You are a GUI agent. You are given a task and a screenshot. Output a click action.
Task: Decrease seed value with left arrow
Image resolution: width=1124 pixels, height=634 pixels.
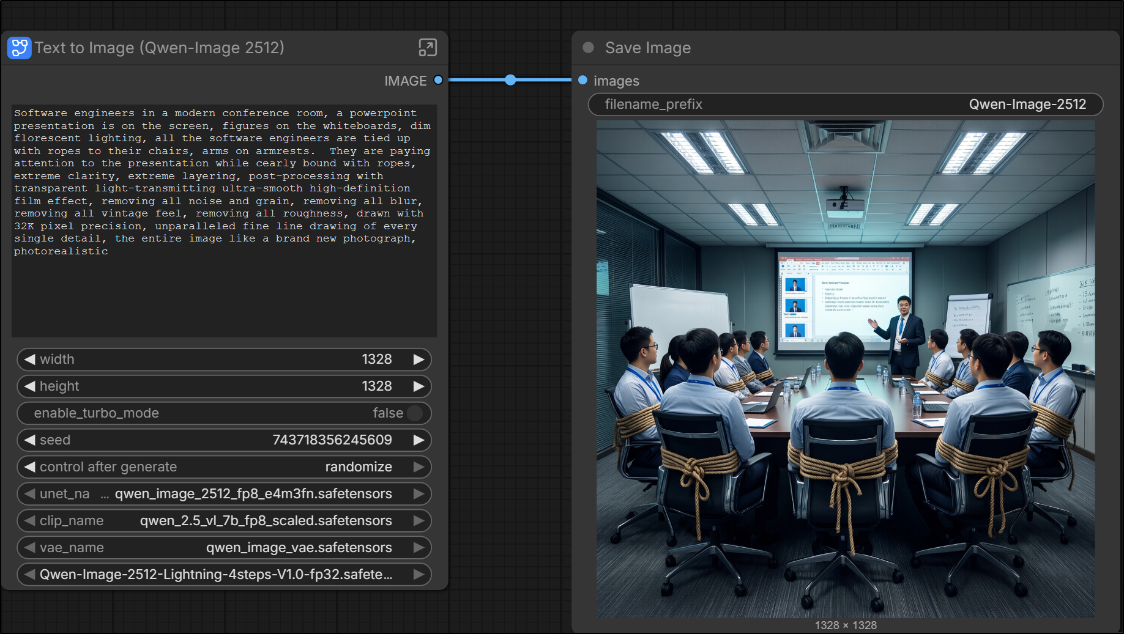click(x=29, y=440)
